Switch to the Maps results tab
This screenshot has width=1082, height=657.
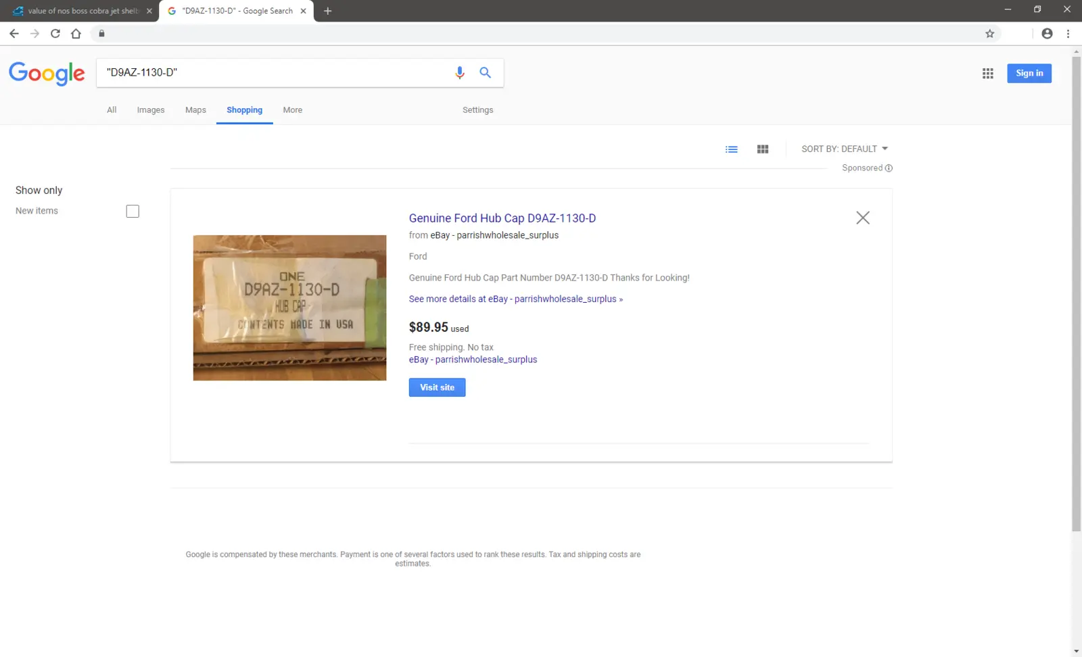(x=195, y=110)
